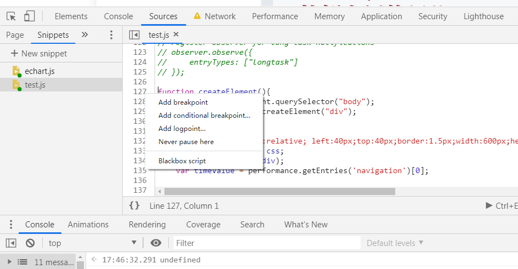518x269 pixels.
Task: Click line number 123 in gutter
Action: tap(140, 52)
